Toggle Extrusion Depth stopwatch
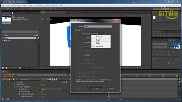182x102 pixels. click(19, 97)
